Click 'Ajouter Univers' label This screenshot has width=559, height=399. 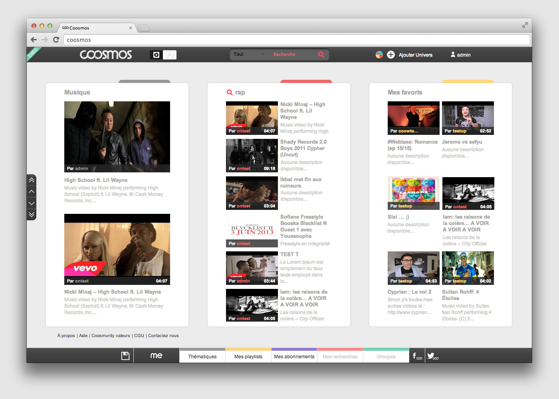point(415,55)
